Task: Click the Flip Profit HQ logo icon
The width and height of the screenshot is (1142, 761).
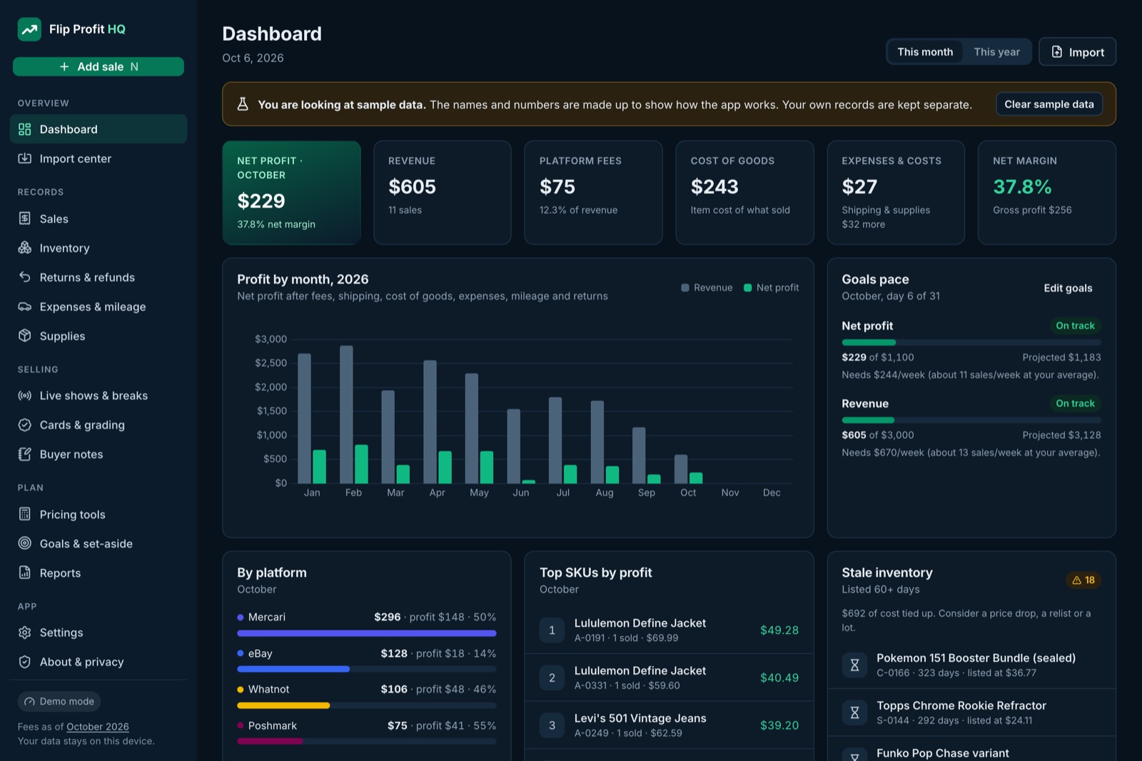Action: click(29, 29)
